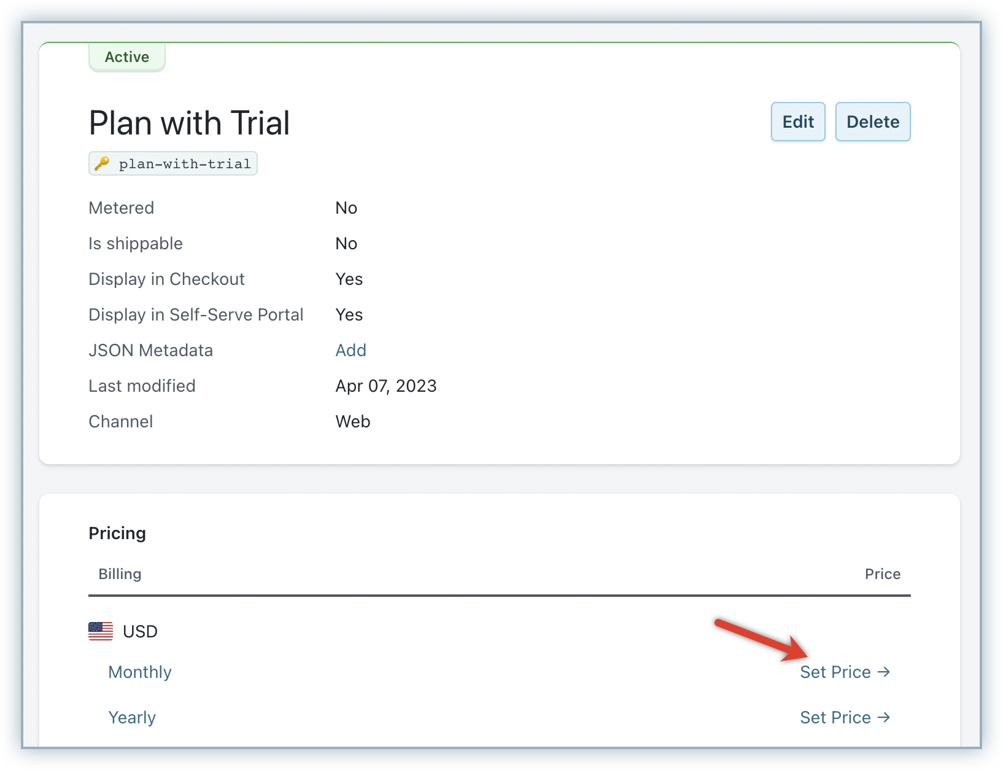Click the arrow next to Yearly Set Price
Image resolution: width=1003 pixels, height=770 pixels.
(883, 717)
